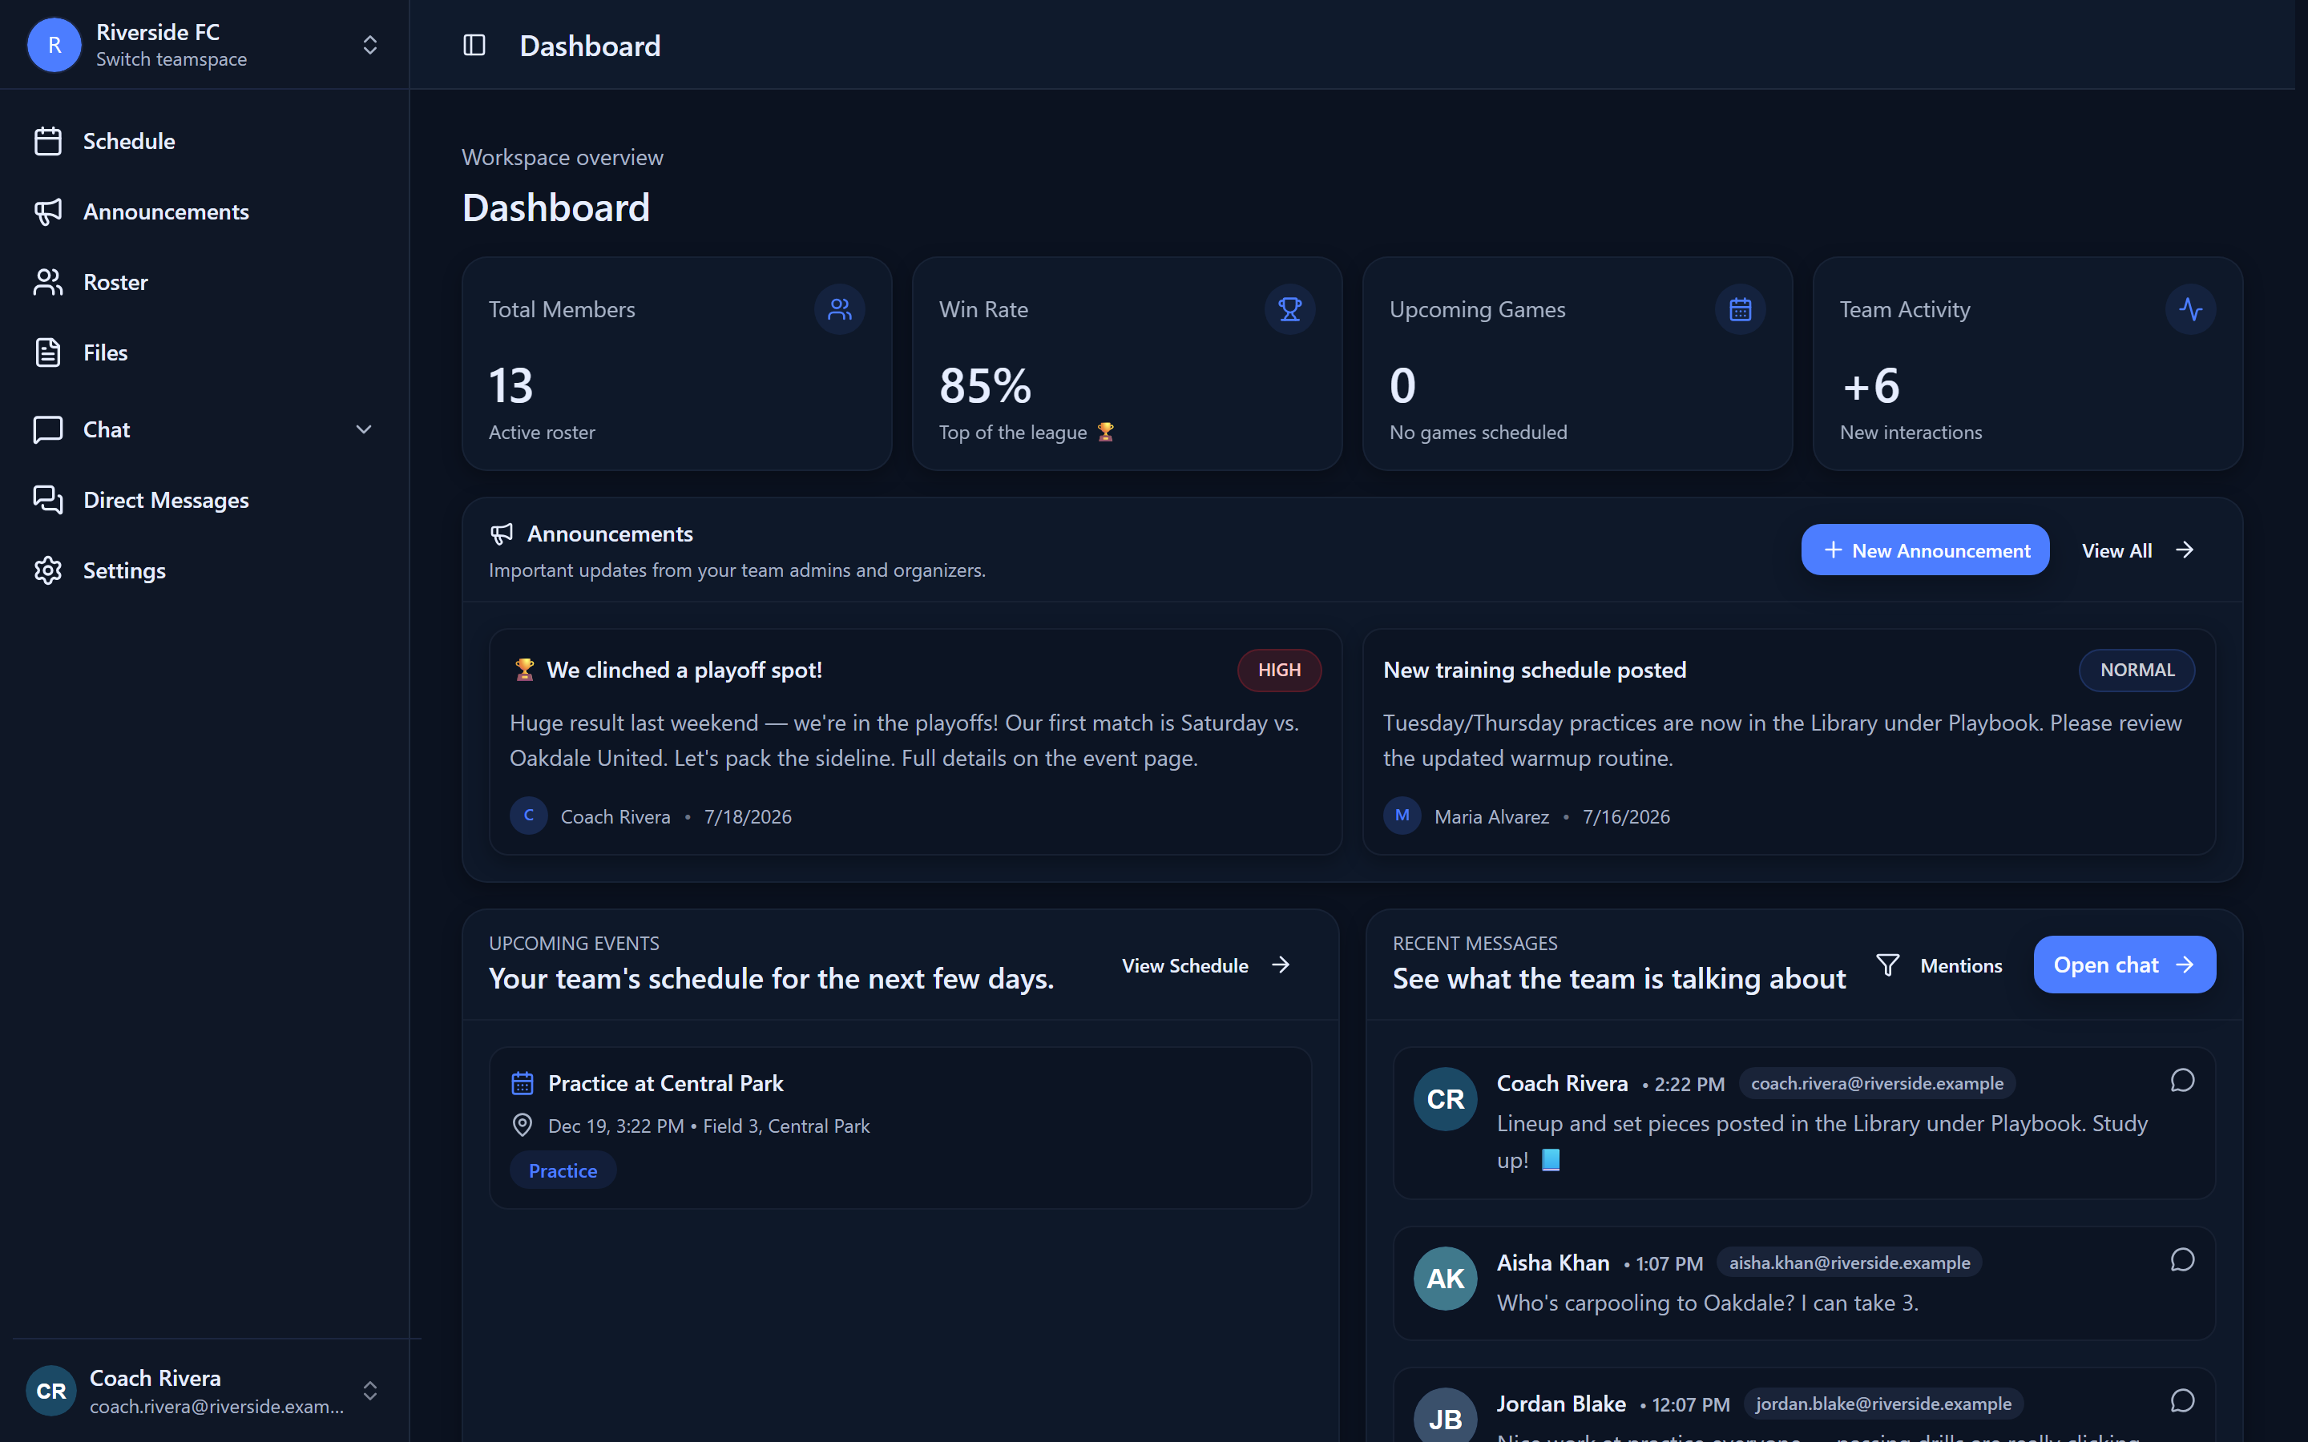Click the Roster people icon
This screenshot has height=1442, width=2308.
(48, 282)
